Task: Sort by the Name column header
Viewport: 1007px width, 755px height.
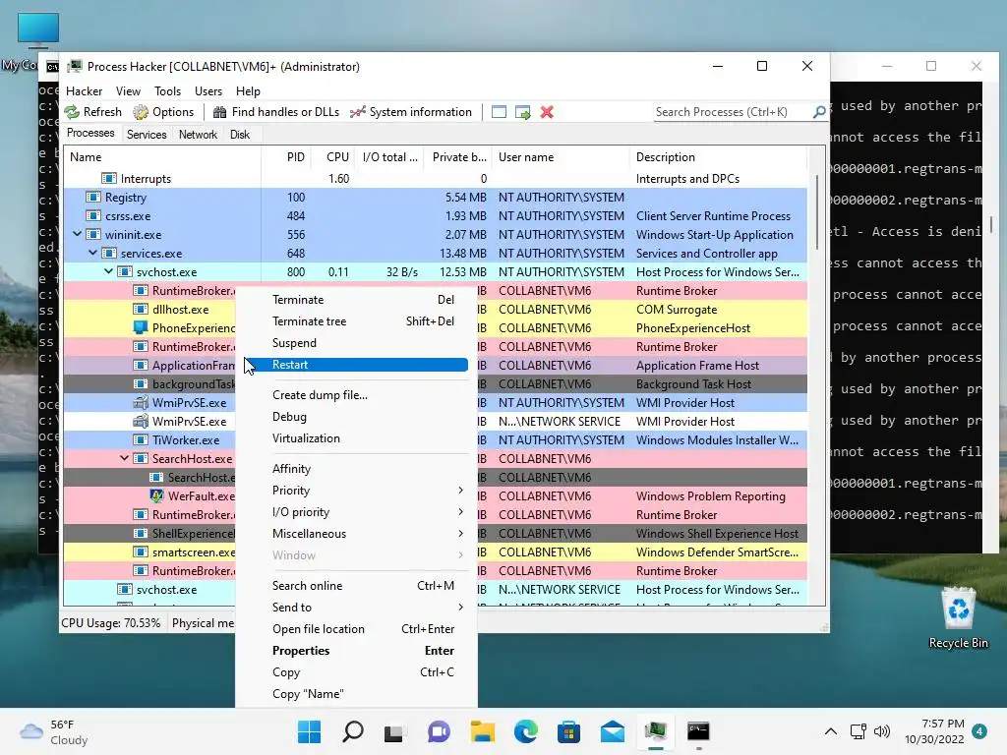Action: point(162,157)
